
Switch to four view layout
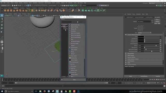tap(2, 45)
